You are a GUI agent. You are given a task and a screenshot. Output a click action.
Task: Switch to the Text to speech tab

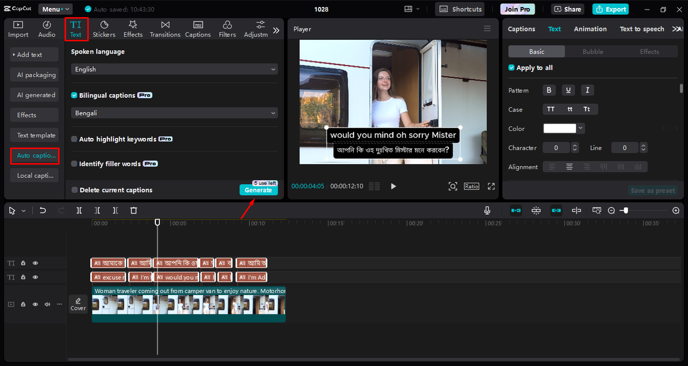click(x=642, y=29)
